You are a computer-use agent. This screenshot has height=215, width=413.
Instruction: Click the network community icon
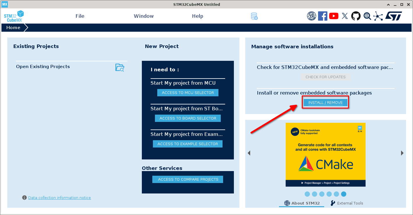pyautogui.click(x=378, y=16)
